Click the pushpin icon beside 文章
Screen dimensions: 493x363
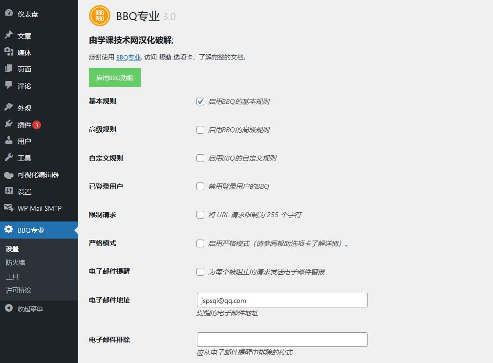pyautogui.click(x=9, y=35)
